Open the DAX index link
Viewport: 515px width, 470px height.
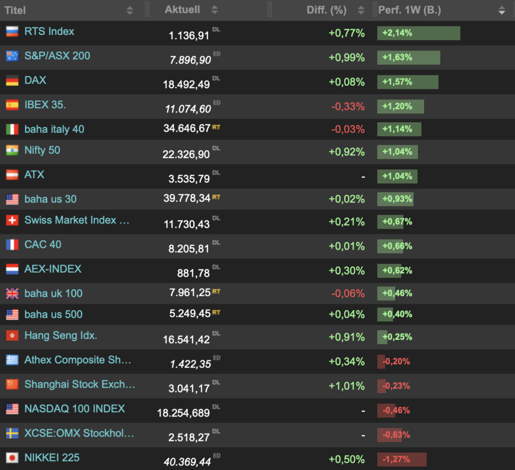[35, 80]
